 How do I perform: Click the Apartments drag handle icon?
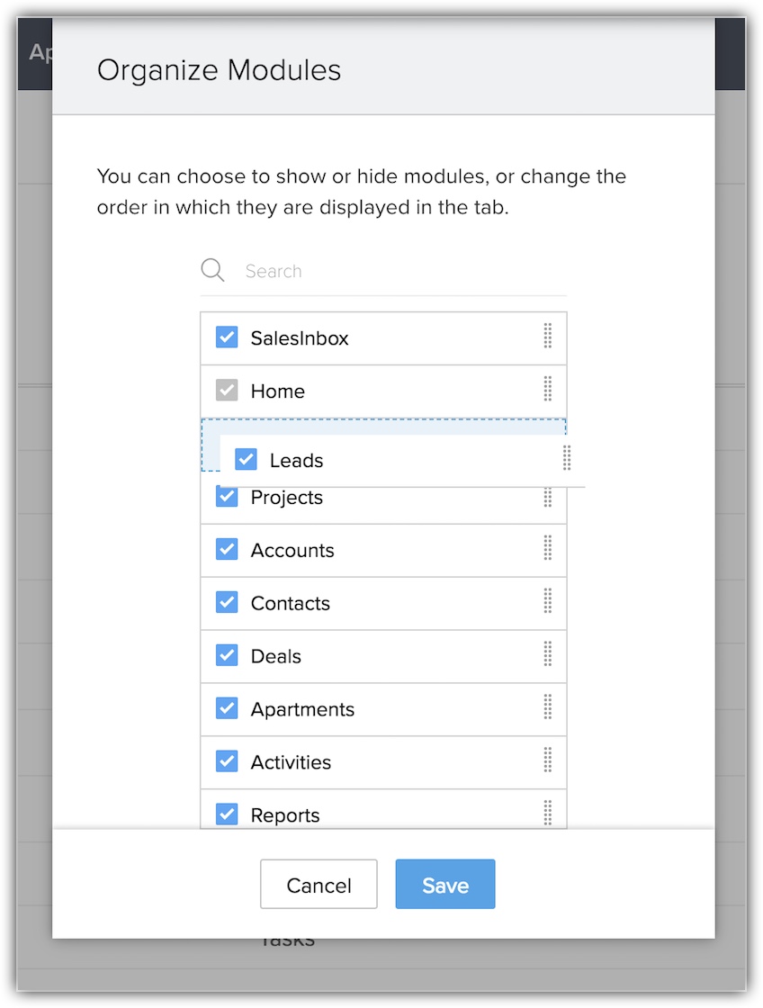pyautogui.click(x=547, y=708)
